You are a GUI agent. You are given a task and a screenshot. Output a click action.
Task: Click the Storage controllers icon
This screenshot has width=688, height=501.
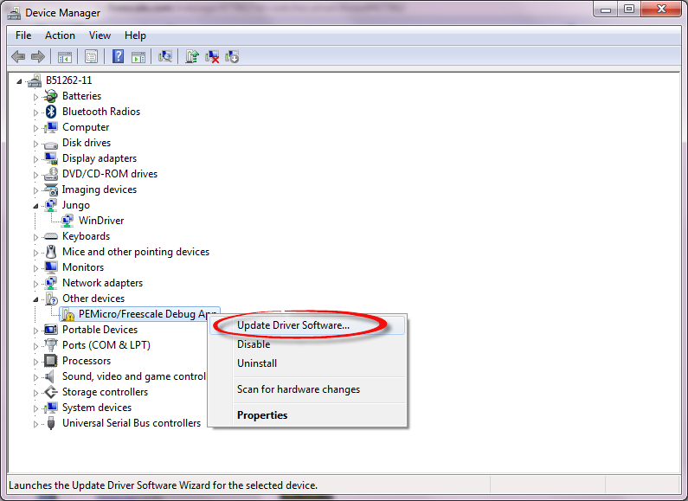pos(51,392)
